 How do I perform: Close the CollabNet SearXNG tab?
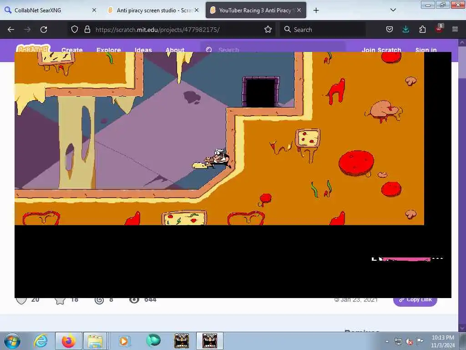(94, 10)
